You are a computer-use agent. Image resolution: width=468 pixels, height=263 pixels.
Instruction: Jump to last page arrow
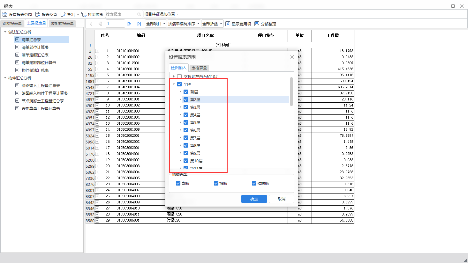coord(139,24)
